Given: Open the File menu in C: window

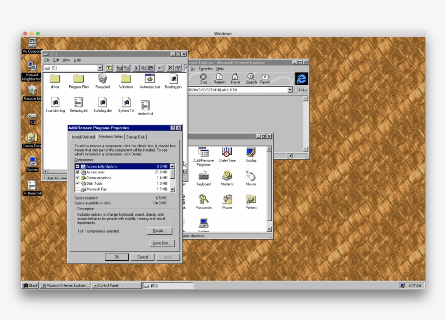Looking at the screenshot, I should [47, 60].
